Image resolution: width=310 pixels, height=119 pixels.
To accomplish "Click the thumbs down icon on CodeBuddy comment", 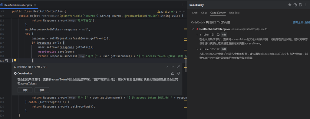I will point(178,74).
